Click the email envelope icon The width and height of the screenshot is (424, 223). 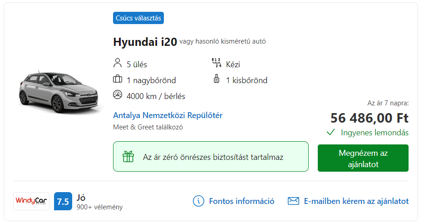tap(293, 201)
